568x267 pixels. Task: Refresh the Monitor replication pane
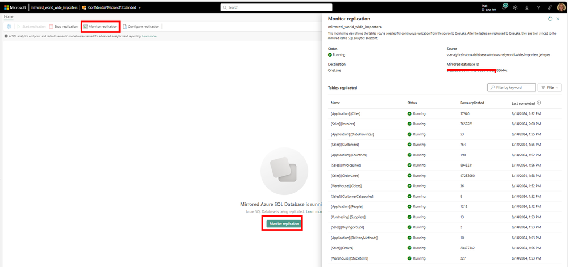[550, 19]
